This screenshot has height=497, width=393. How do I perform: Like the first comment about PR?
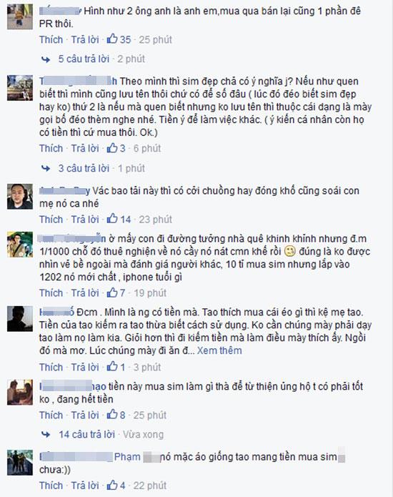51,39
